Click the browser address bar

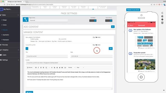click(78, 5)
